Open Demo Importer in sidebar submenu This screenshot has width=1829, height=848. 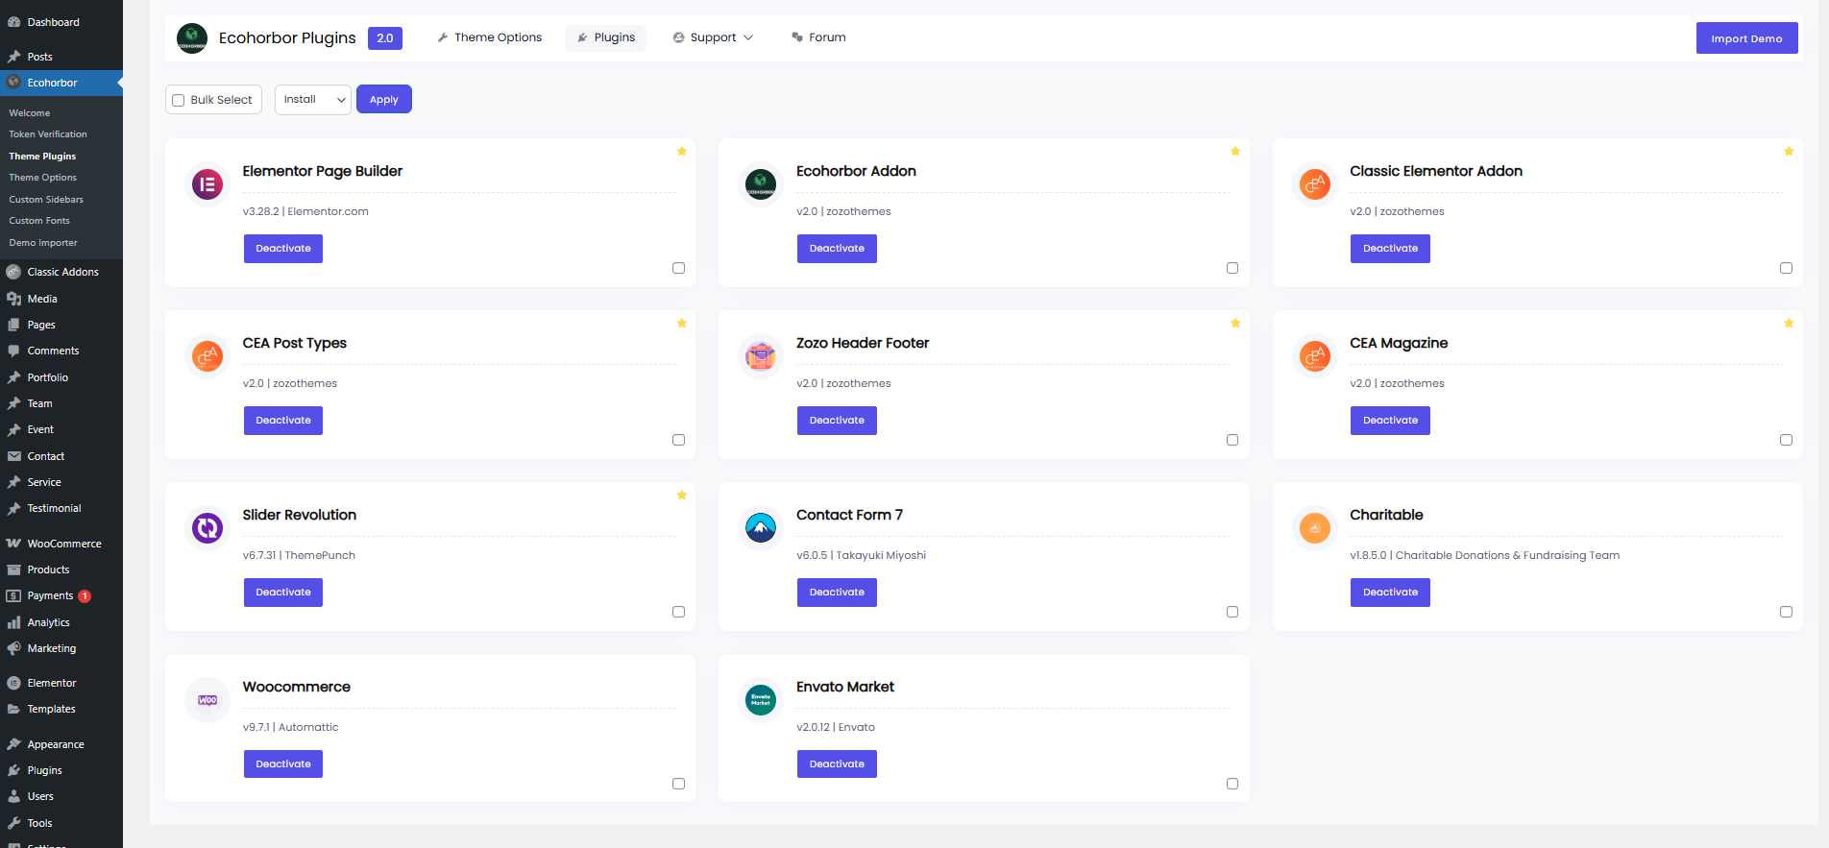click(x=43, y=243)
